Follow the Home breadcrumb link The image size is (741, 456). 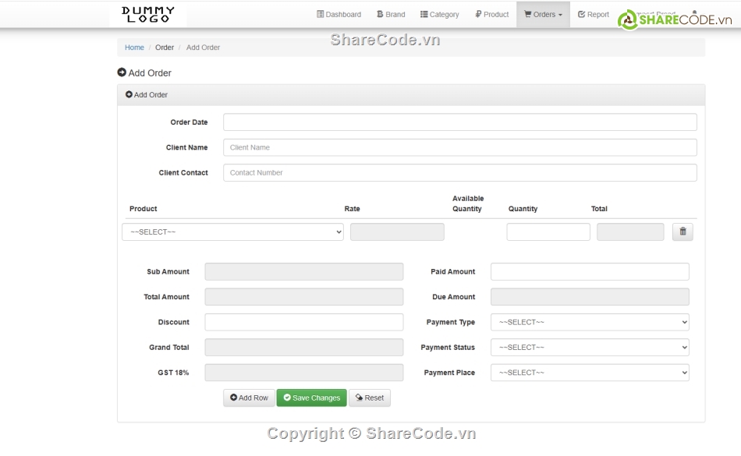coord(134,48)
